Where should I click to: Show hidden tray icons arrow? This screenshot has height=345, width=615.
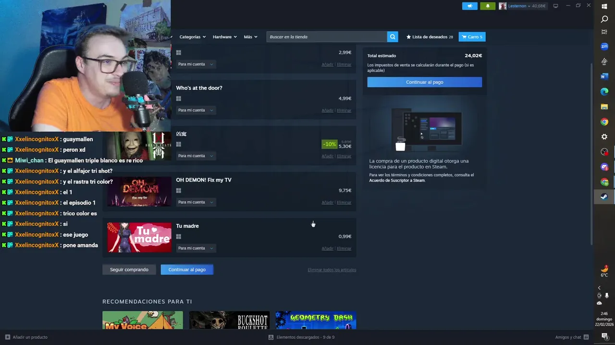pos(599,288)
